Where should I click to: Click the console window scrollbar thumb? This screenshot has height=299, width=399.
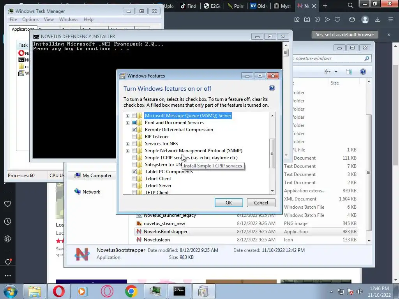pos(286,53)
